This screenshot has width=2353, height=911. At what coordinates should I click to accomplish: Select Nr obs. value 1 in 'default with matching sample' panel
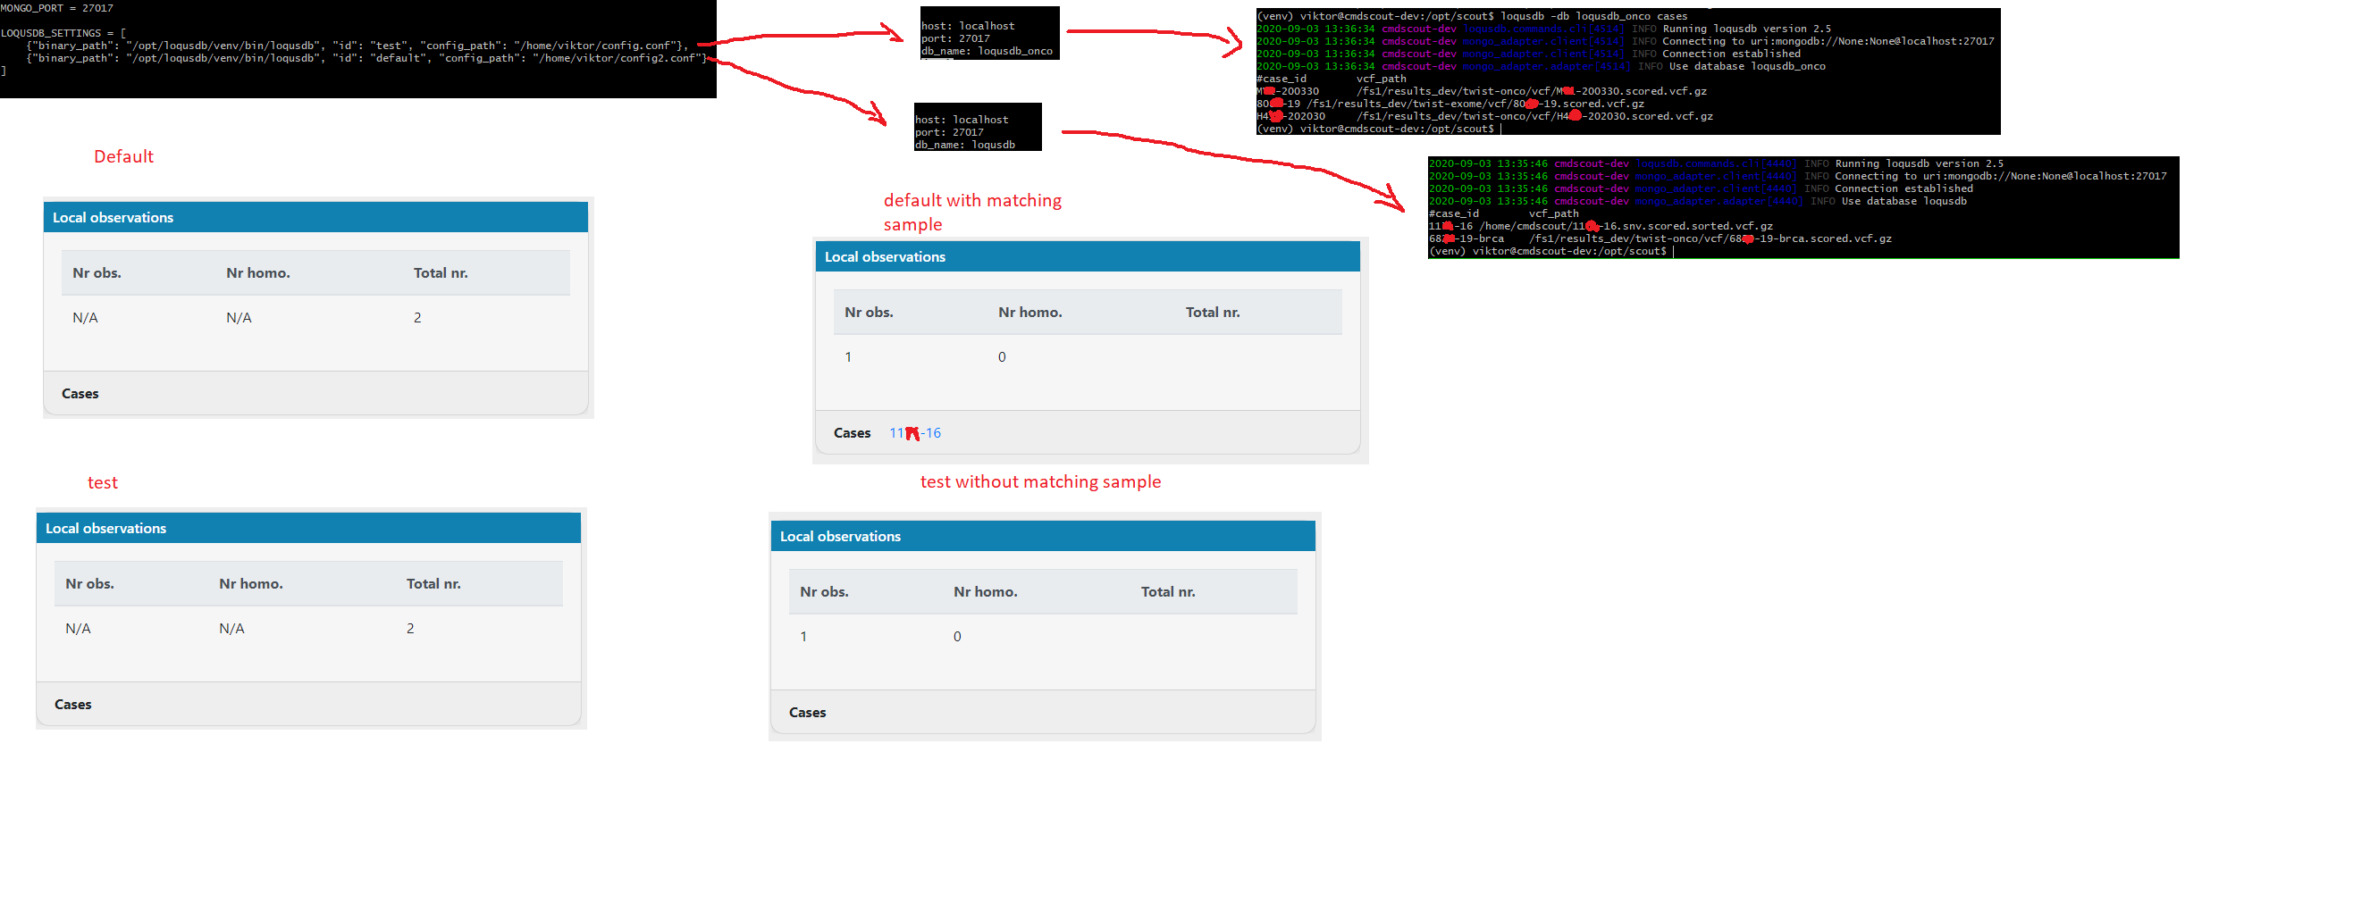[849, 357]
